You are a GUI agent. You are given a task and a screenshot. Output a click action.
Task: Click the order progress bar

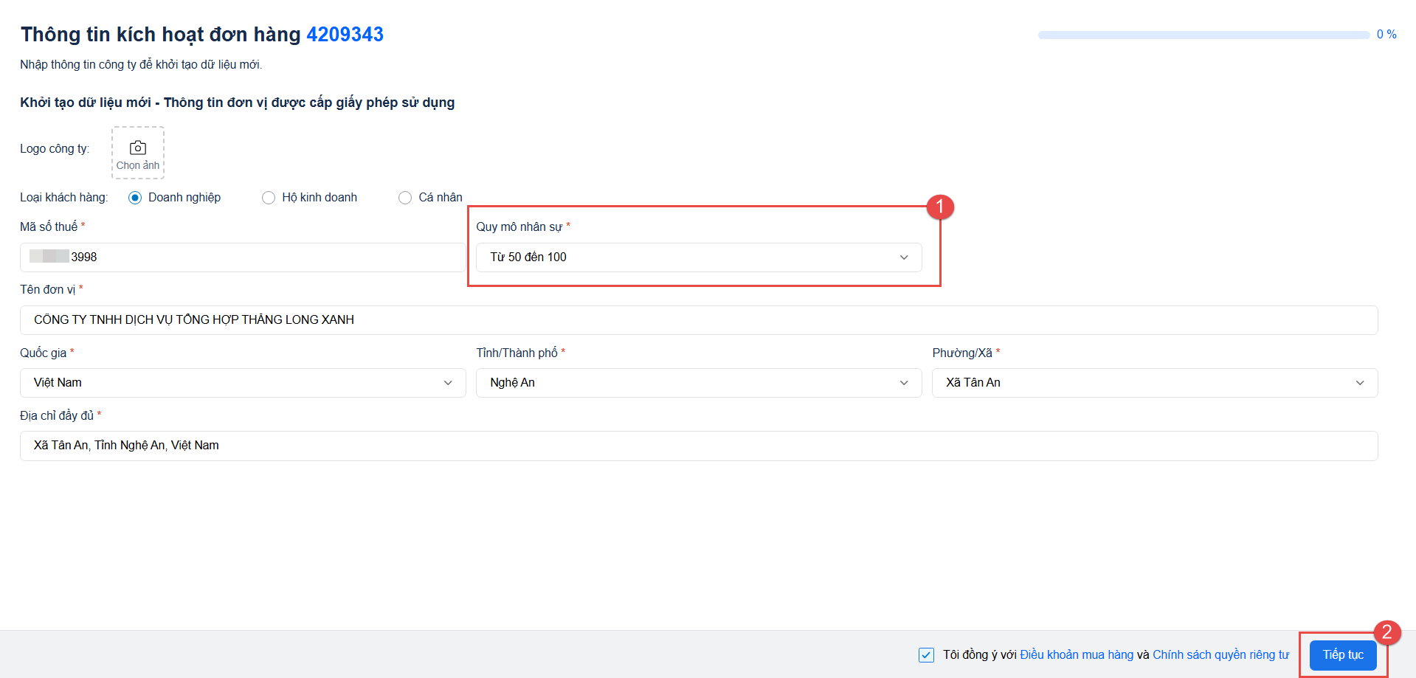pos(1203,35)
